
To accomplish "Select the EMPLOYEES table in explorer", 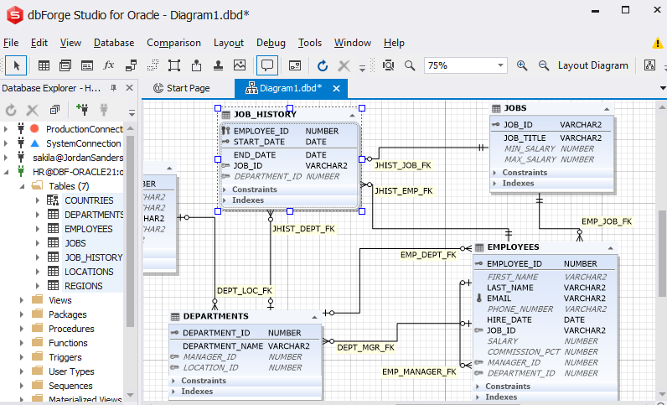I will click(89, 229).
